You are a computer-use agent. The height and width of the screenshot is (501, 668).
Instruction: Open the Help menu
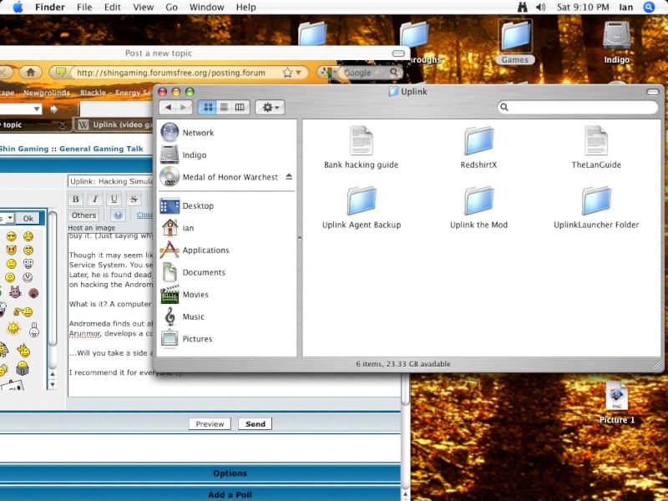click(245, 8)
